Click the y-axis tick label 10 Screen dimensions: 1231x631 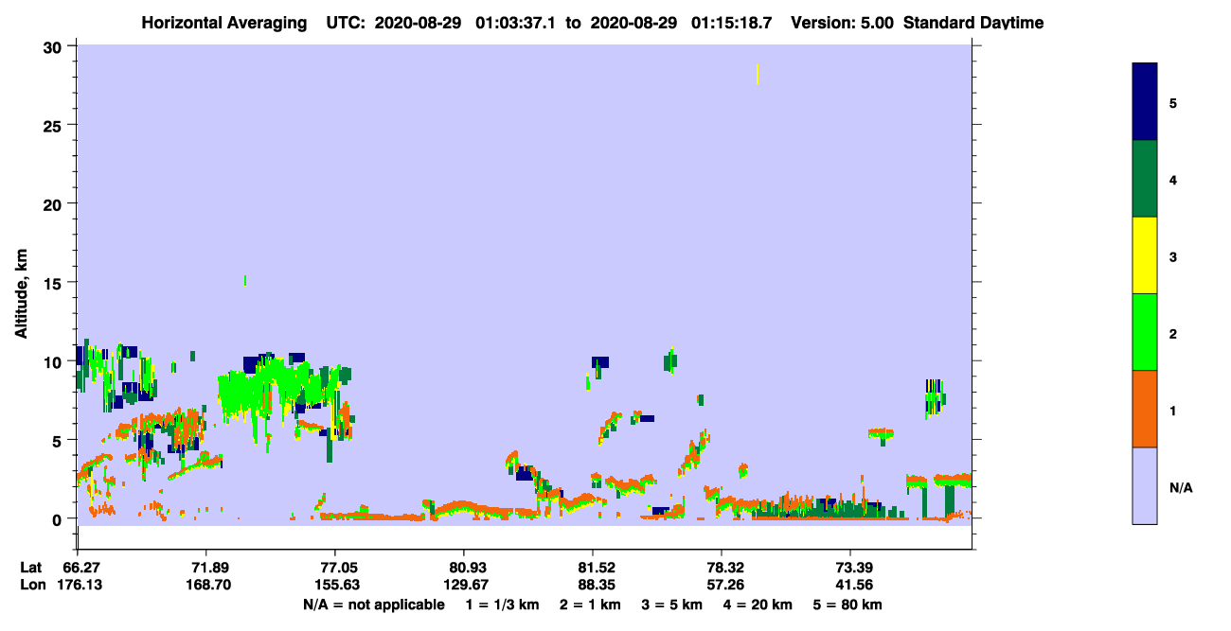click(x=54, y=361)
